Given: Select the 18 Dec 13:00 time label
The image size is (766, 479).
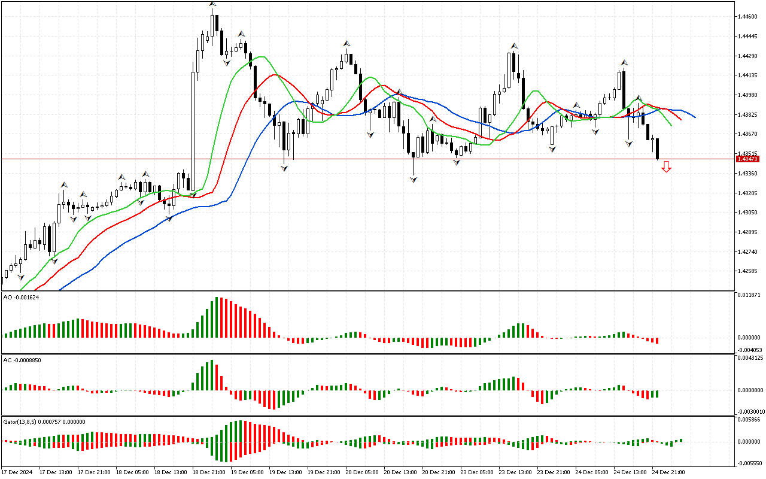Looking at the screenshot, I should [x=171, y=472].
